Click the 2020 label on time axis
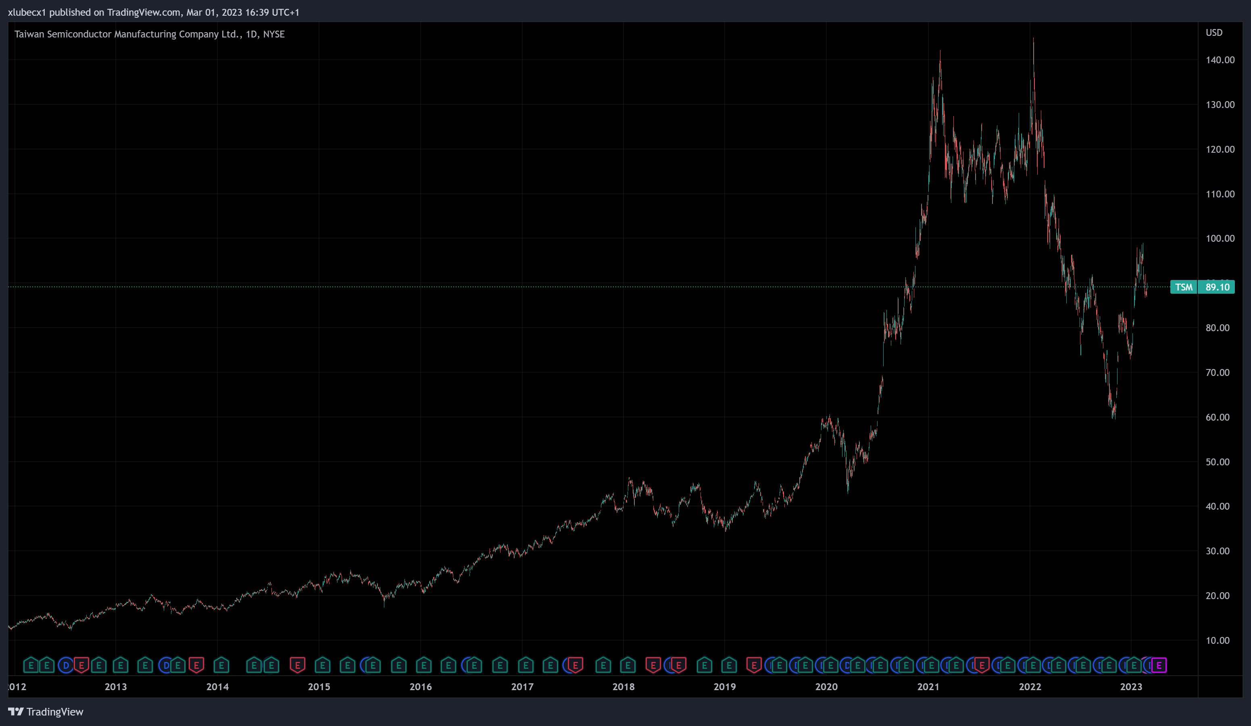 [826, 687]
